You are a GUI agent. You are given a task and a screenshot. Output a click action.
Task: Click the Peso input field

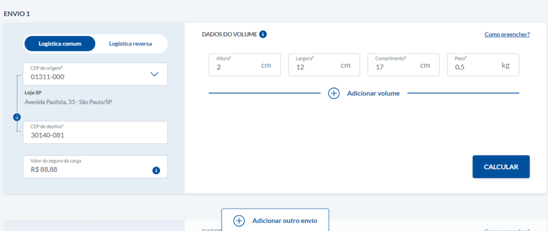pyautogui.click(x=483, y=65)
